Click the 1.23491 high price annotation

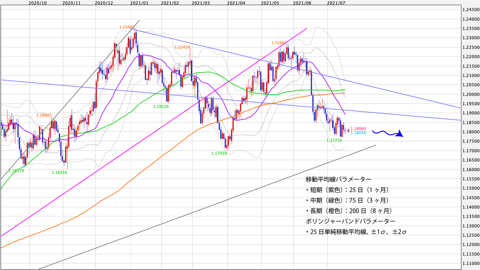tap(127, 27)
